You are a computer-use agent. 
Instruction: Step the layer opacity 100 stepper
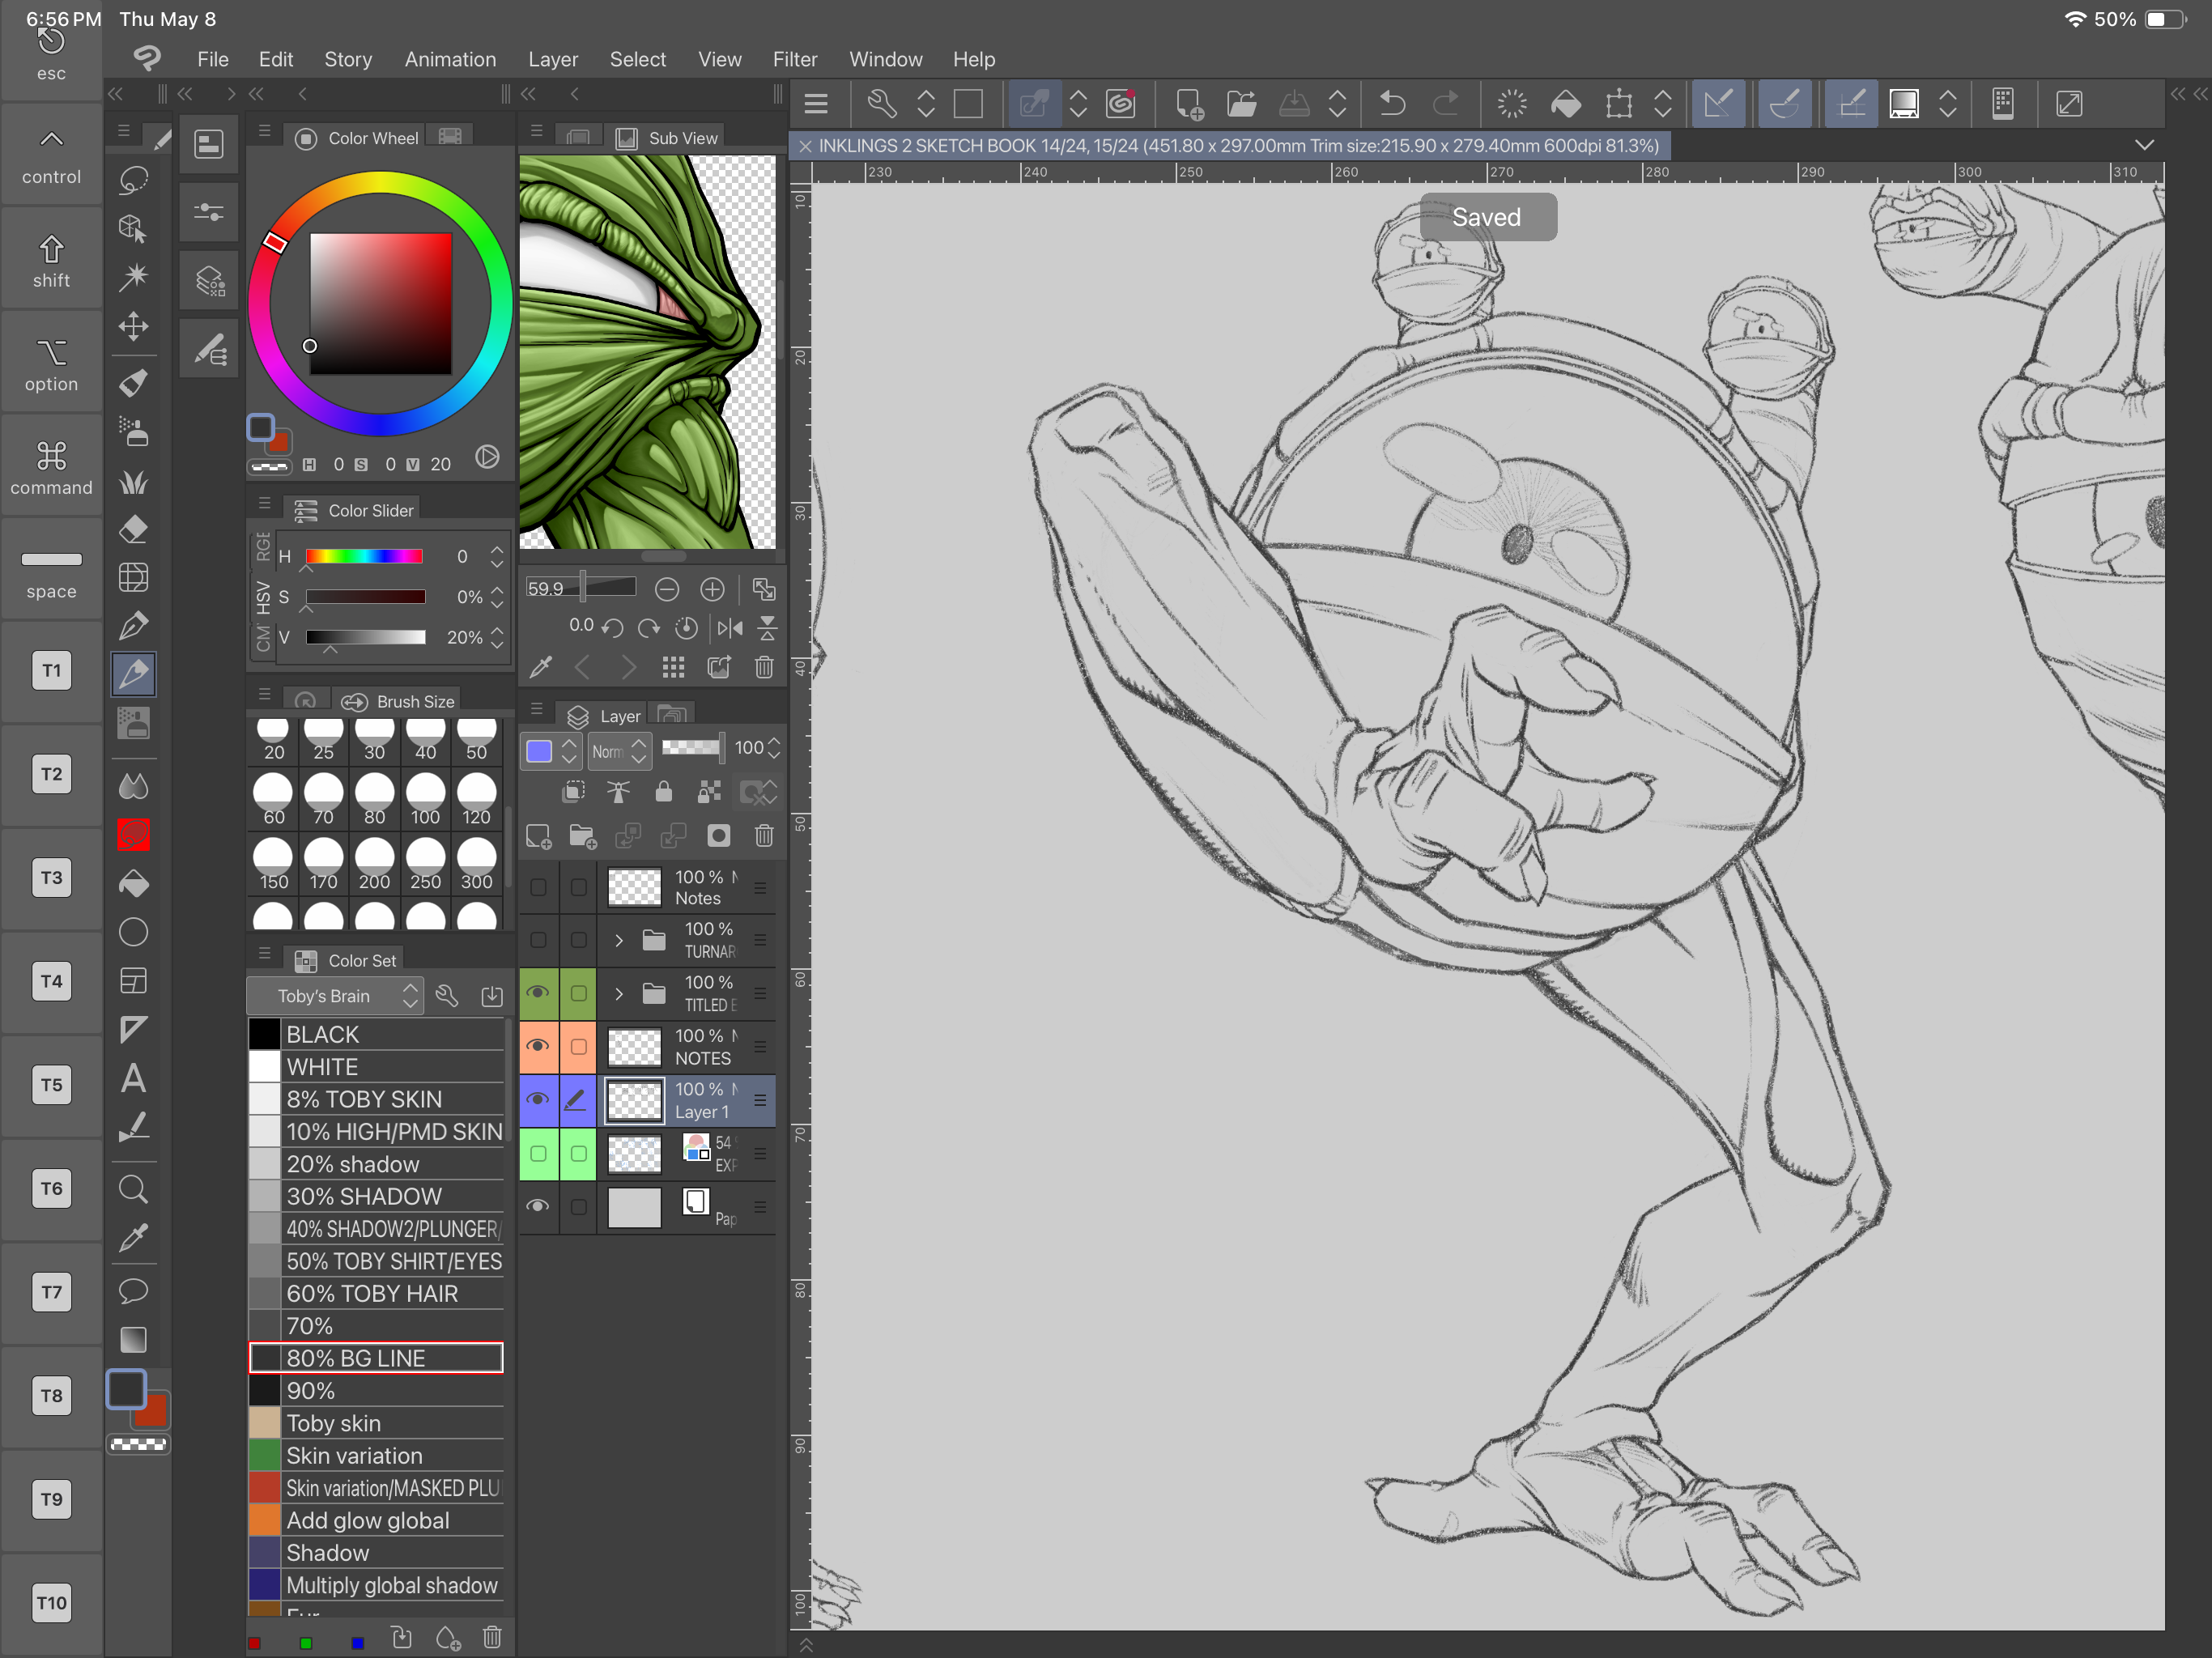(773, 748)
